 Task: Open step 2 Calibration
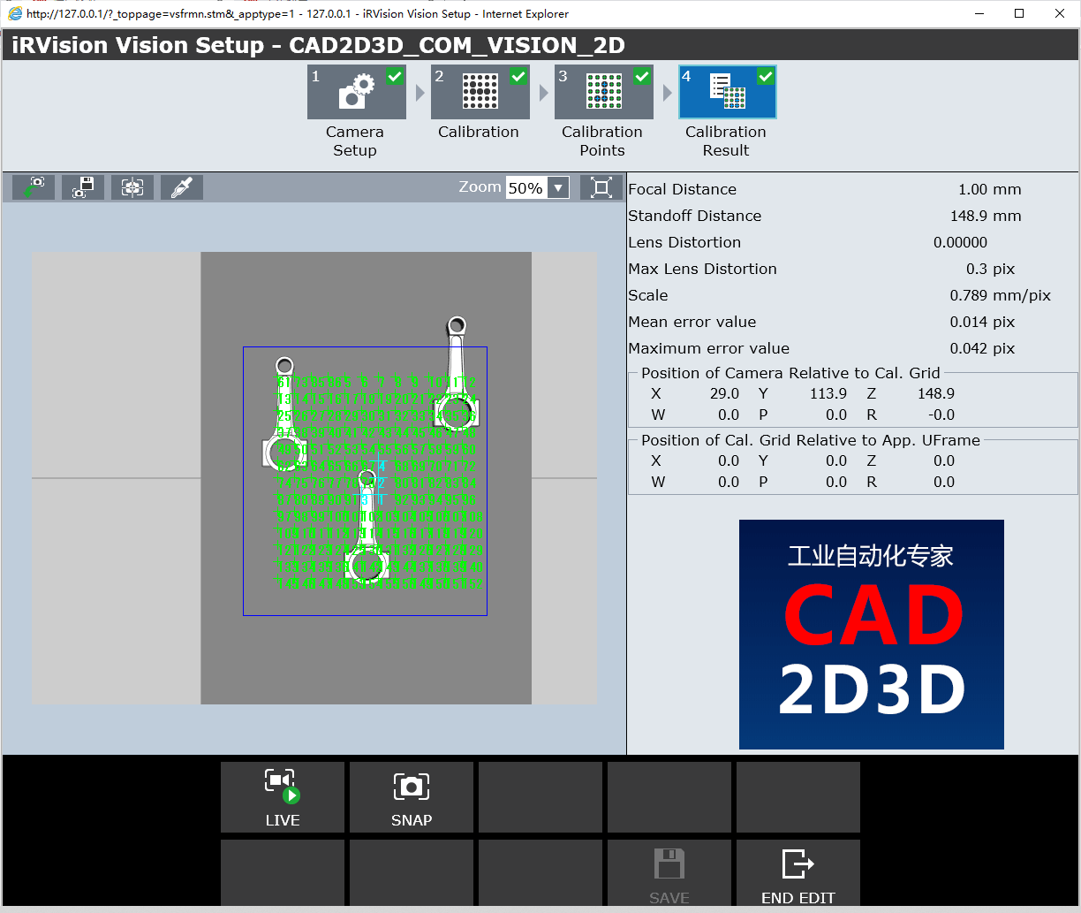[x=480, y=92]
